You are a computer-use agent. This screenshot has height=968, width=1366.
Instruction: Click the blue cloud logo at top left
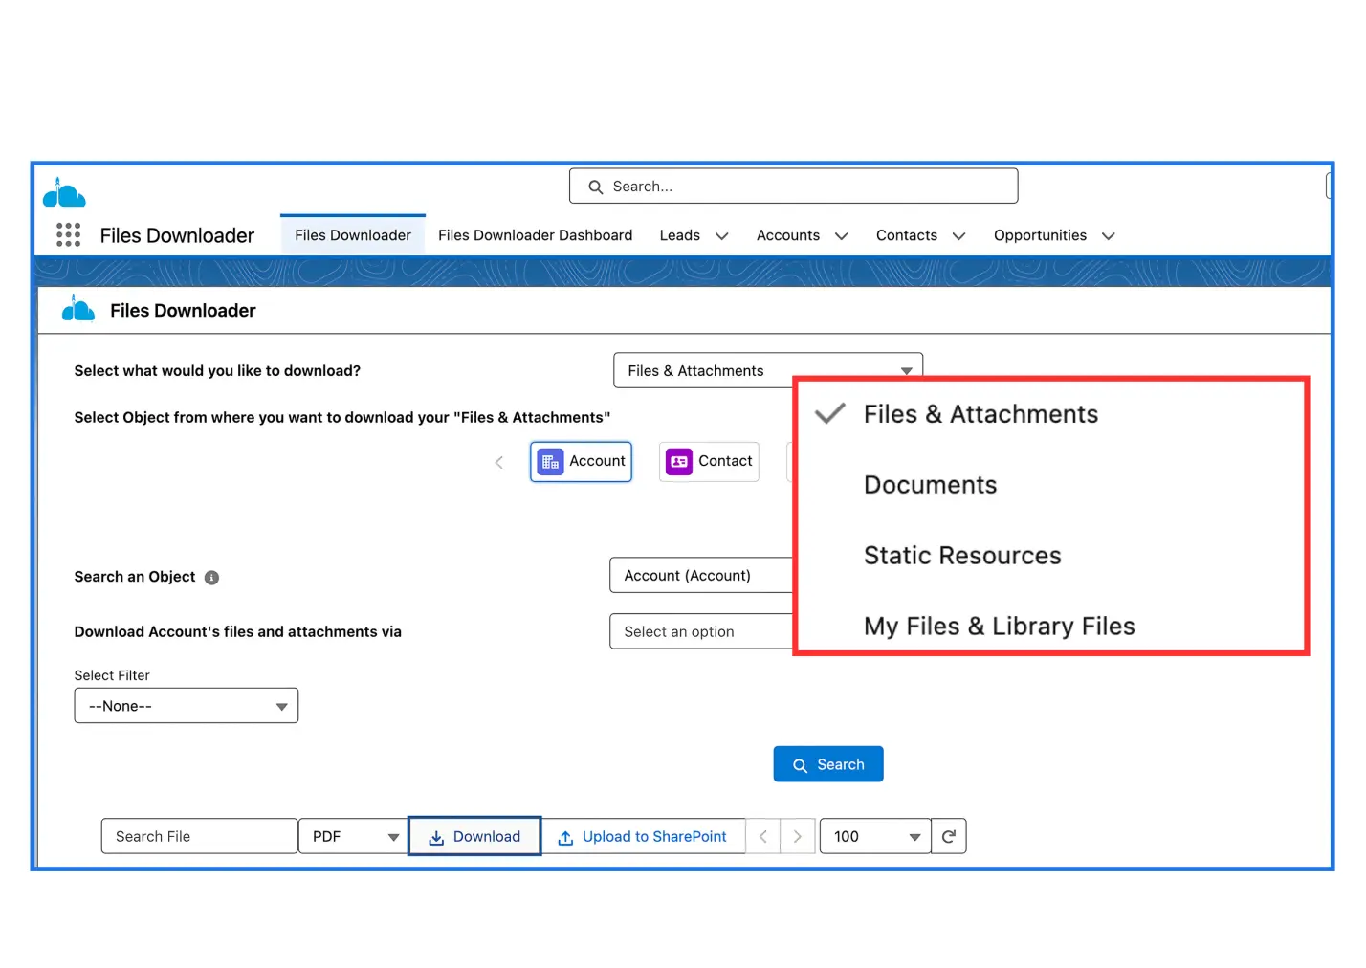(64, 193)
